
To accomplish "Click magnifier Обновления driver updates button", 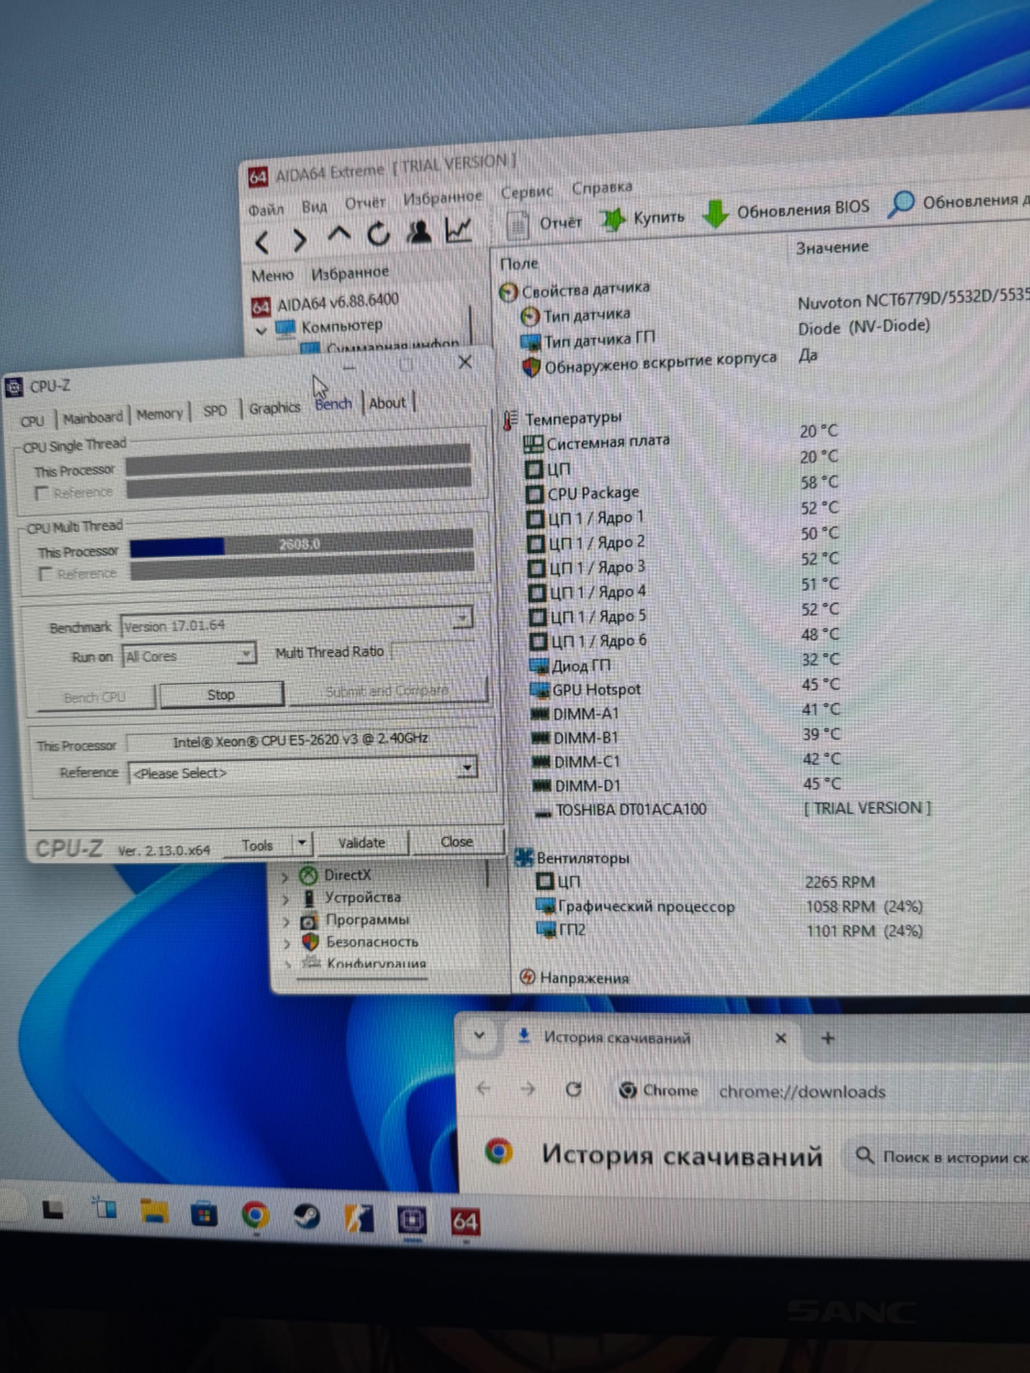I will click(959, 202).
